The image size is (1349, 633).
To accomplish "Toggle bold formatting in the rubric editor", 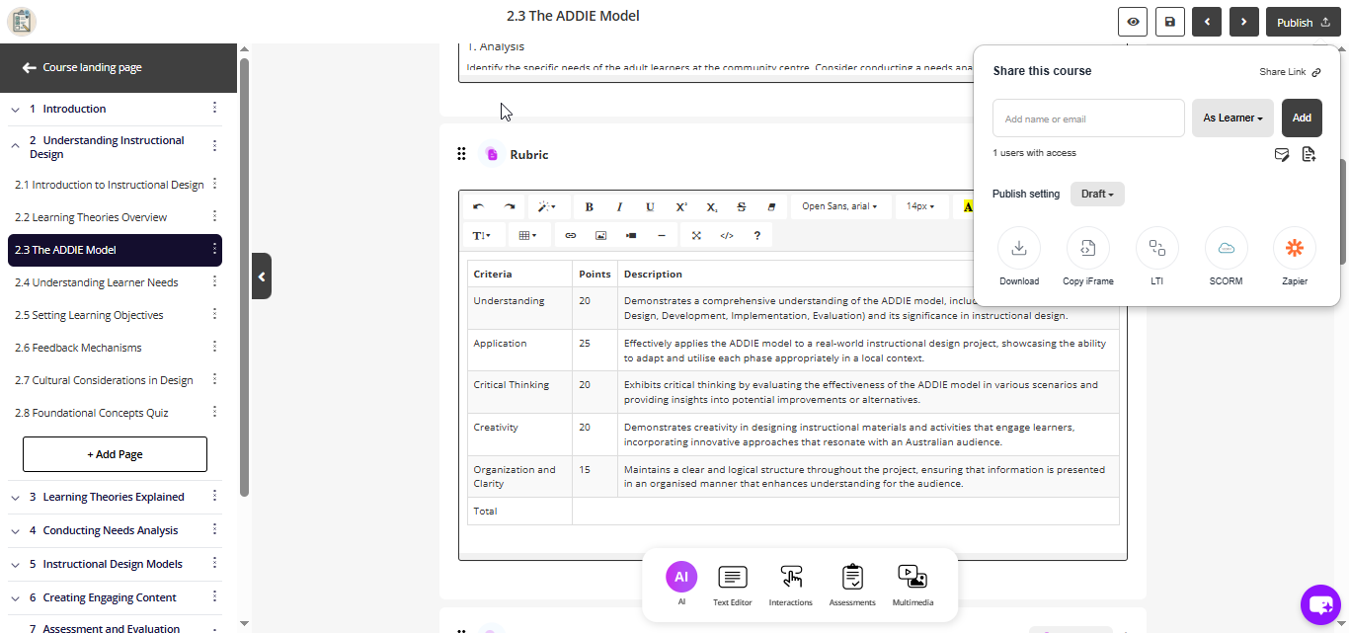I will [589, 206].
